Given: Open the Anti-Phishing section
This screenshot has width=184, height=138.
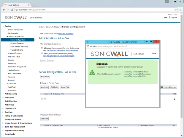Looking at the screenshot, I should point(11,101).
